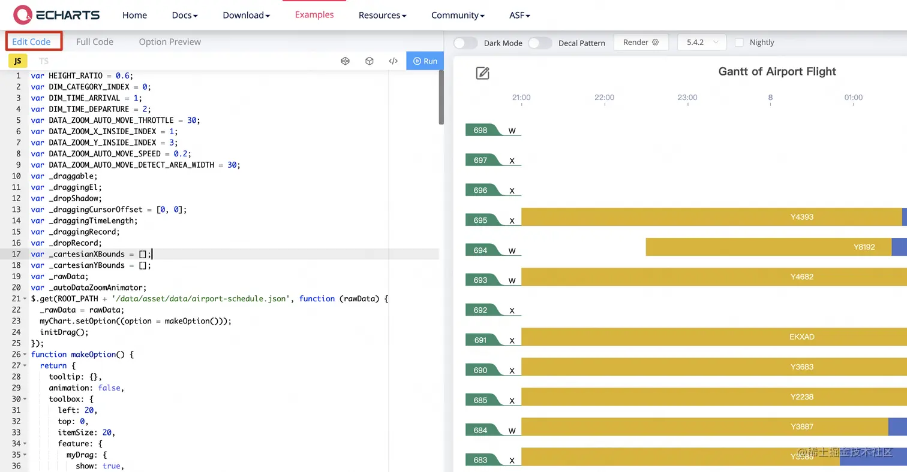Switch to the Full Code tab
This screenshot has width=907, height=472.
(95, 42)
